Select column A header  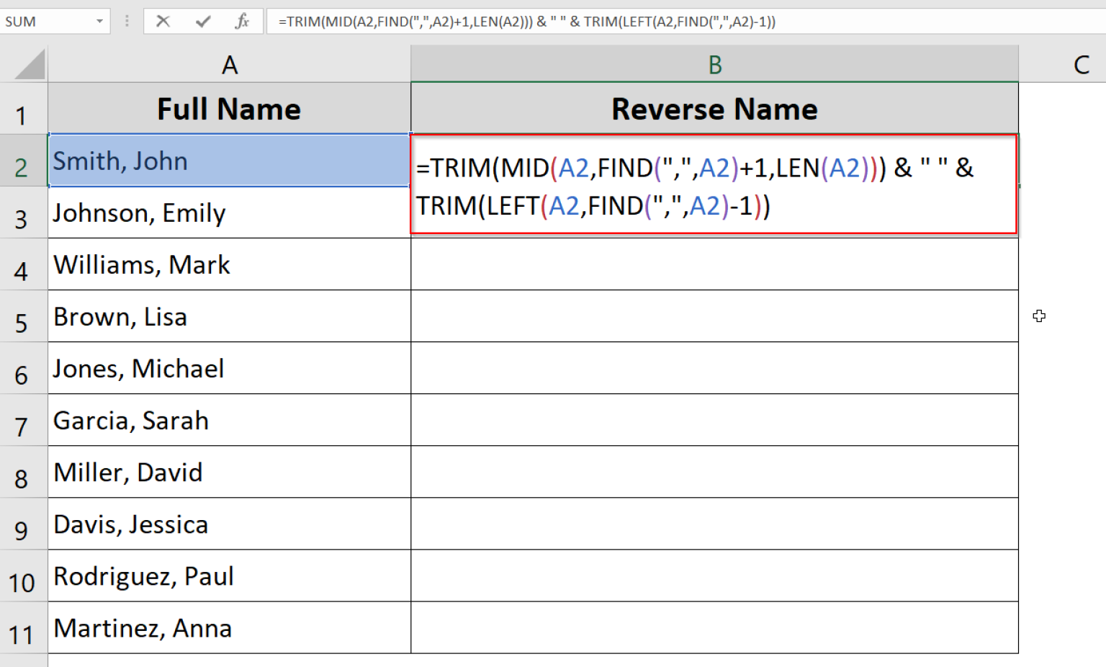coord(228,64)
